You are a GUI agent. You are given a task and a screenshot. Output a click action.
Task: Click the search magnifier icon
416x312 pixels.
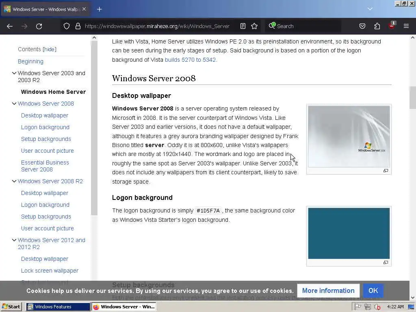tap(272, 26)
